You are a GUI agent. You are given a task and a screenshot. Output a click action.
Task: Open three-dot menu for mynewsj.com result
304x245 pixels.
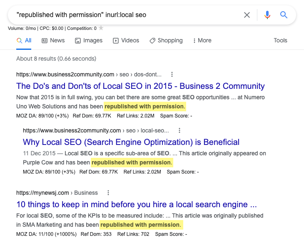108,193
